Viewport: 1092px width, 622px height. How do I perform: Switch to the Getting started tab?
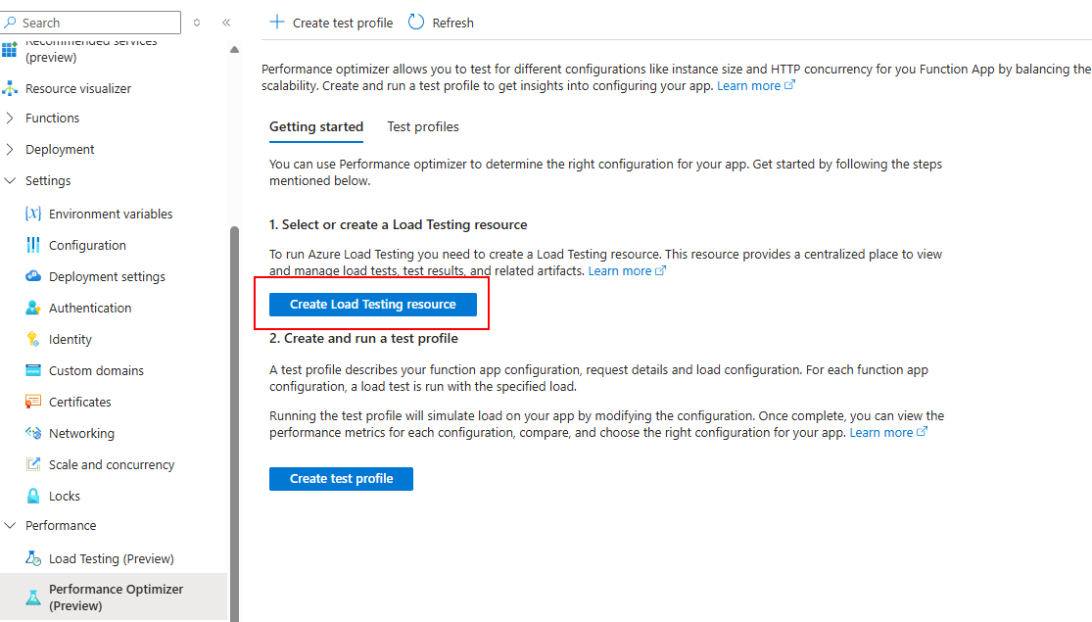pyautogui.click(x=316, y=126)
